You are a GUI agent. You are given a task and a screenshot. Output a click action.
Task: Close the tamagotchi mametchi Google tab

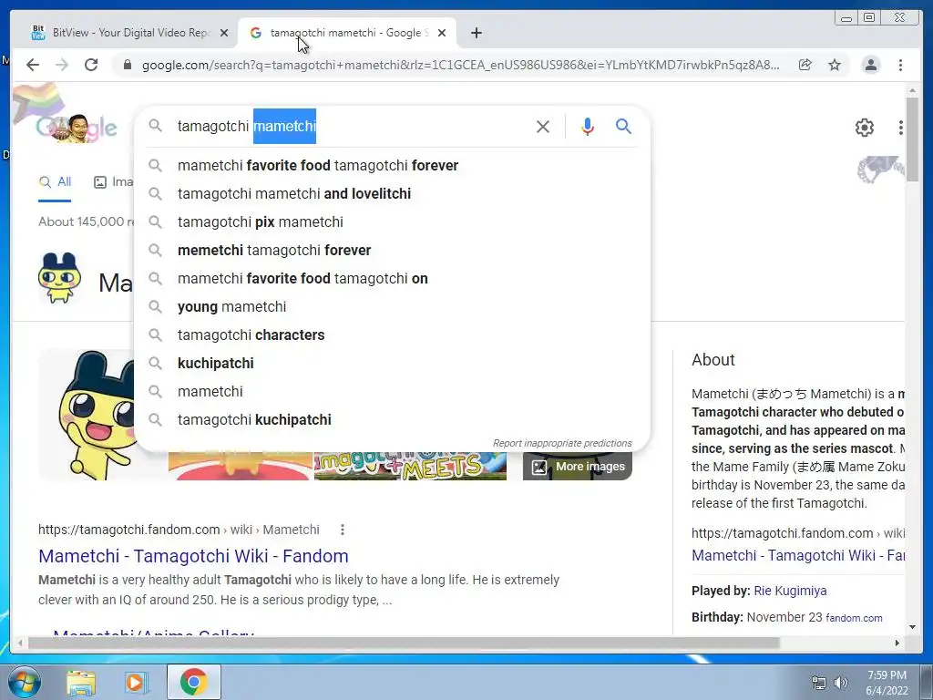[442, 34]
